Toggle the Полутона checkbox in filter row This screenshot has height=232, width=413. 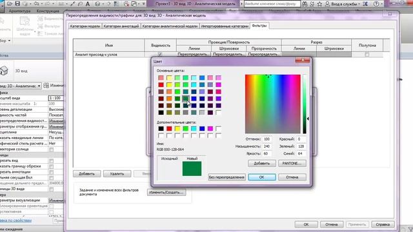pyautogui.click(x=367, y=54)
